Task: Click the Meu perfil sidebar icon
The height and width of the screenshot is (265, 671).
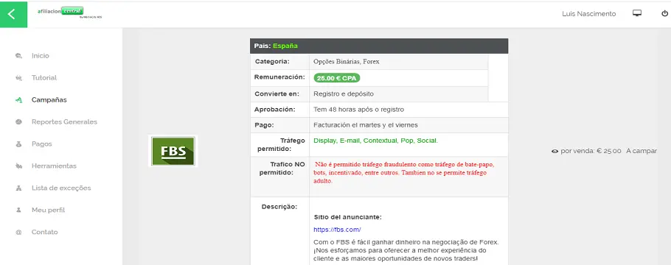Action: (x=18, y=211)
